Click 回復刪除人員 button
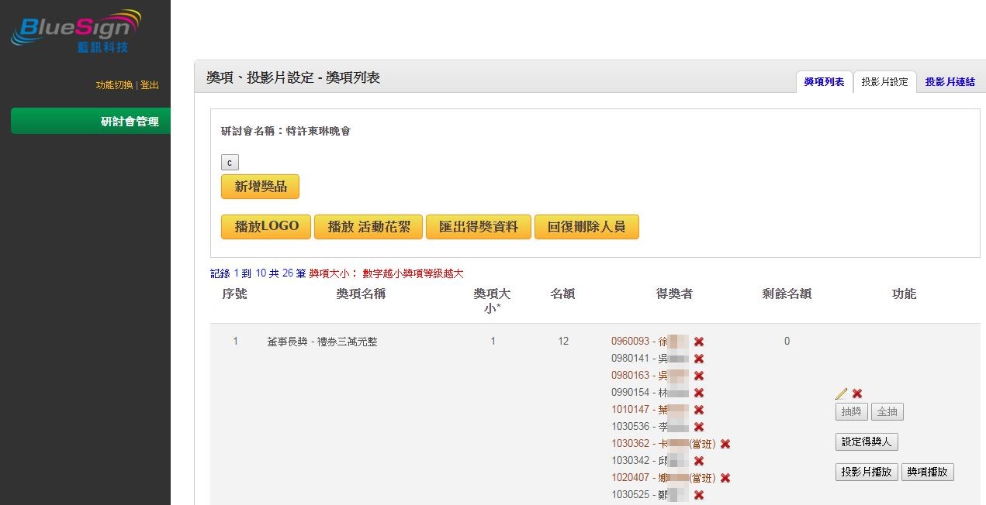The image size is (986, 505). (586, 227)
